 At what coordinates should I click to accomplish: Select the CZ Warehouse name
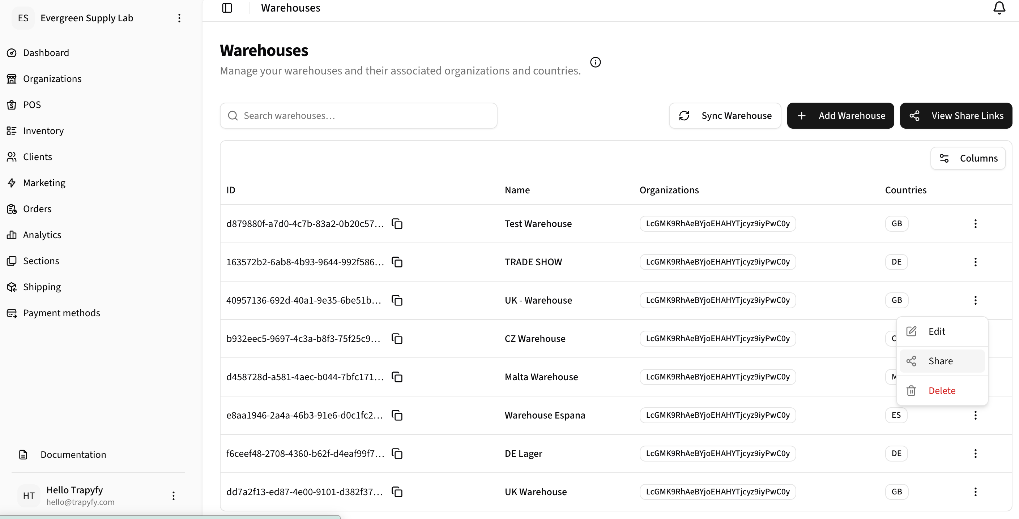tap(535, 339)
